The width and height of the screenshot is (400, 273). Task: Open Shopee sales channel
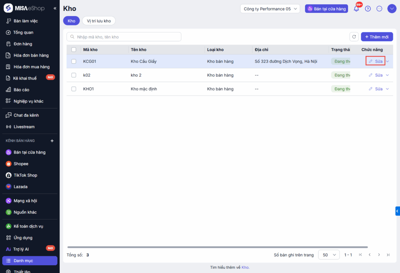point(21,164)
